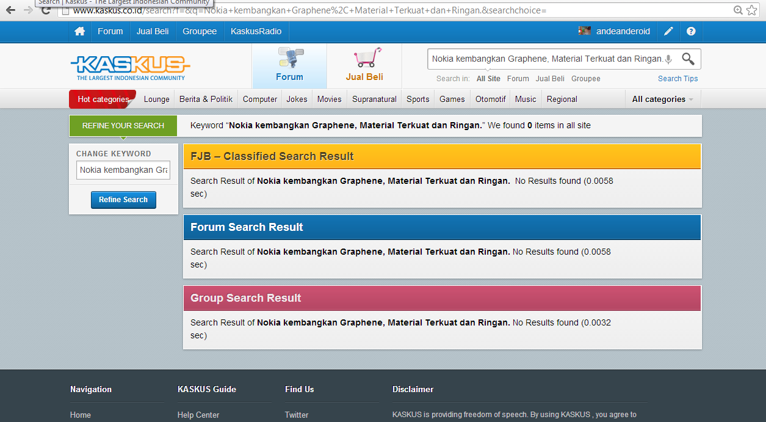Click the Find Us footer heading

click(300, 389)
